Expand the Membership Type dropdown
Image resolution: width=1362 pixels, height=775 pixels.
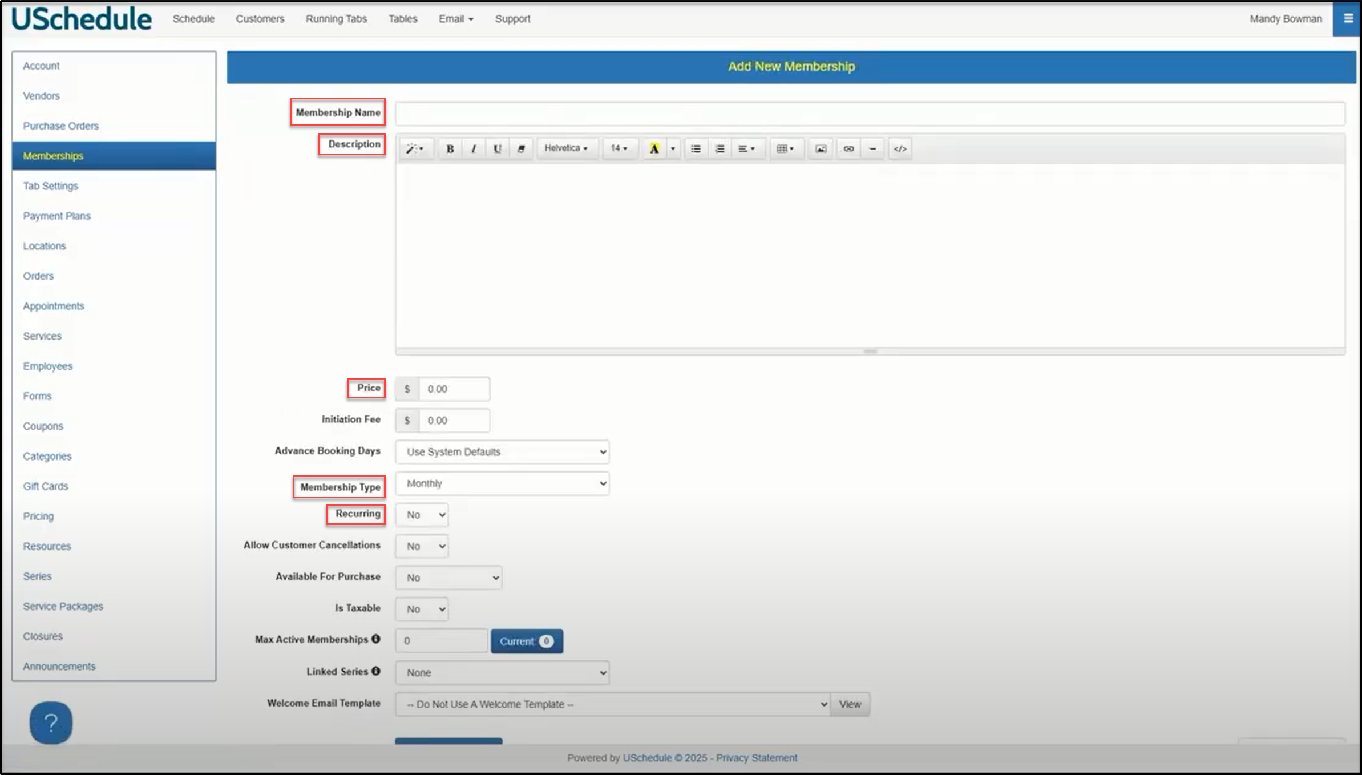(502, 483)
